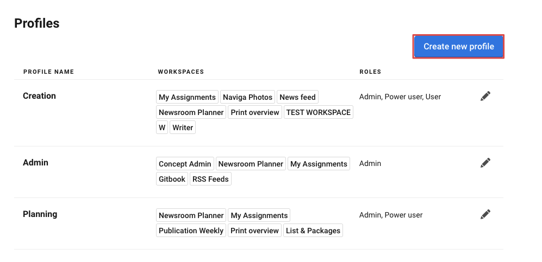Click the Create new profile button

(x=458, y=46)
